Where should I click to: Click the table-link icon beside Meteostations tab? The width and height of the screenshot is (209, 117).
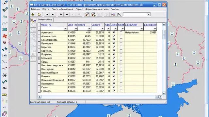[x=33, y=20]
